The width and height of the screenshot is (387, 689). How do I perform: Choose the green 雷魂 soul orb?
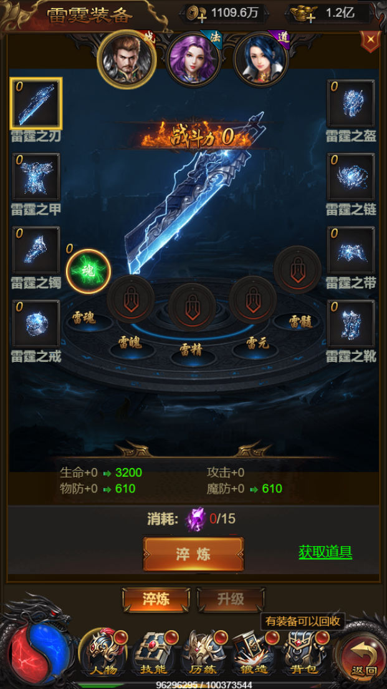click(88, 271)
